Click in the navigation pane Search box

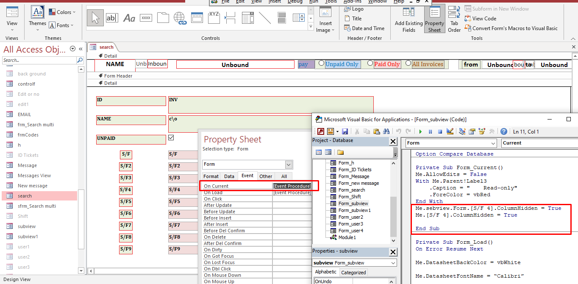[39, 60]
